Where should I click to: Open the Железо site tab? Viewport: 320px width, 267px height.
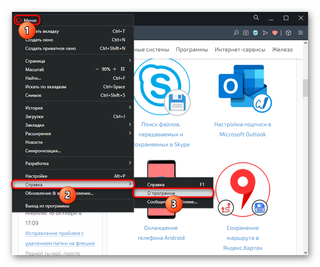tap(282, 50)
